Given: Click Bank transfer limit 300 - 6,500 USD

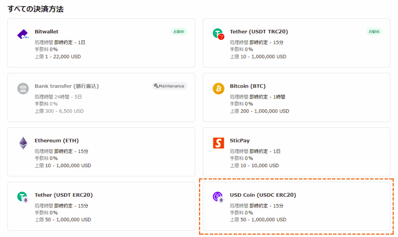Looking at the screenshot, I should [59, 111].
